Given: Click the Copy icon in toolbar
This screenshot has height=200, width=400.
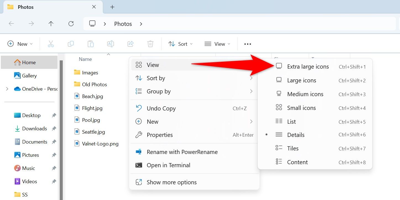Looking at the screenshot, I should pos(71,44).
